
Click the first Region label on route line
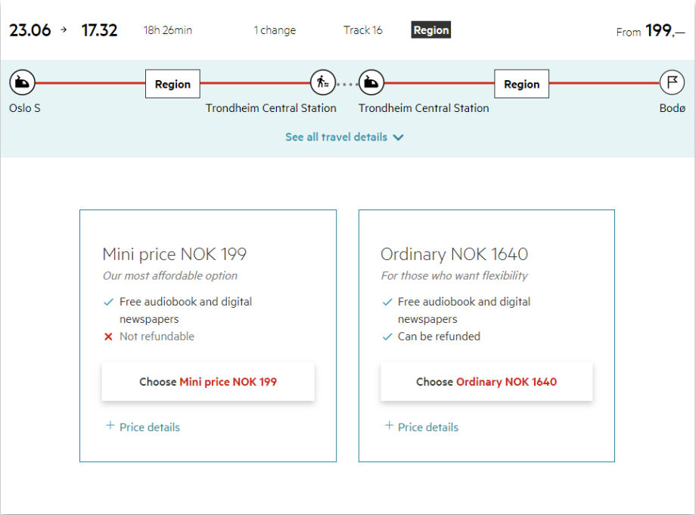click(x=172, y=84)
